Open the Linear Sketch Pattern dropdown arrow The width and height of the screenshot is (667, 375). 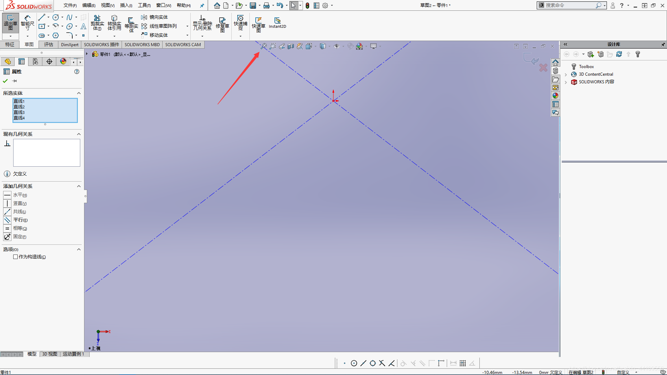(x=187, y=26)
